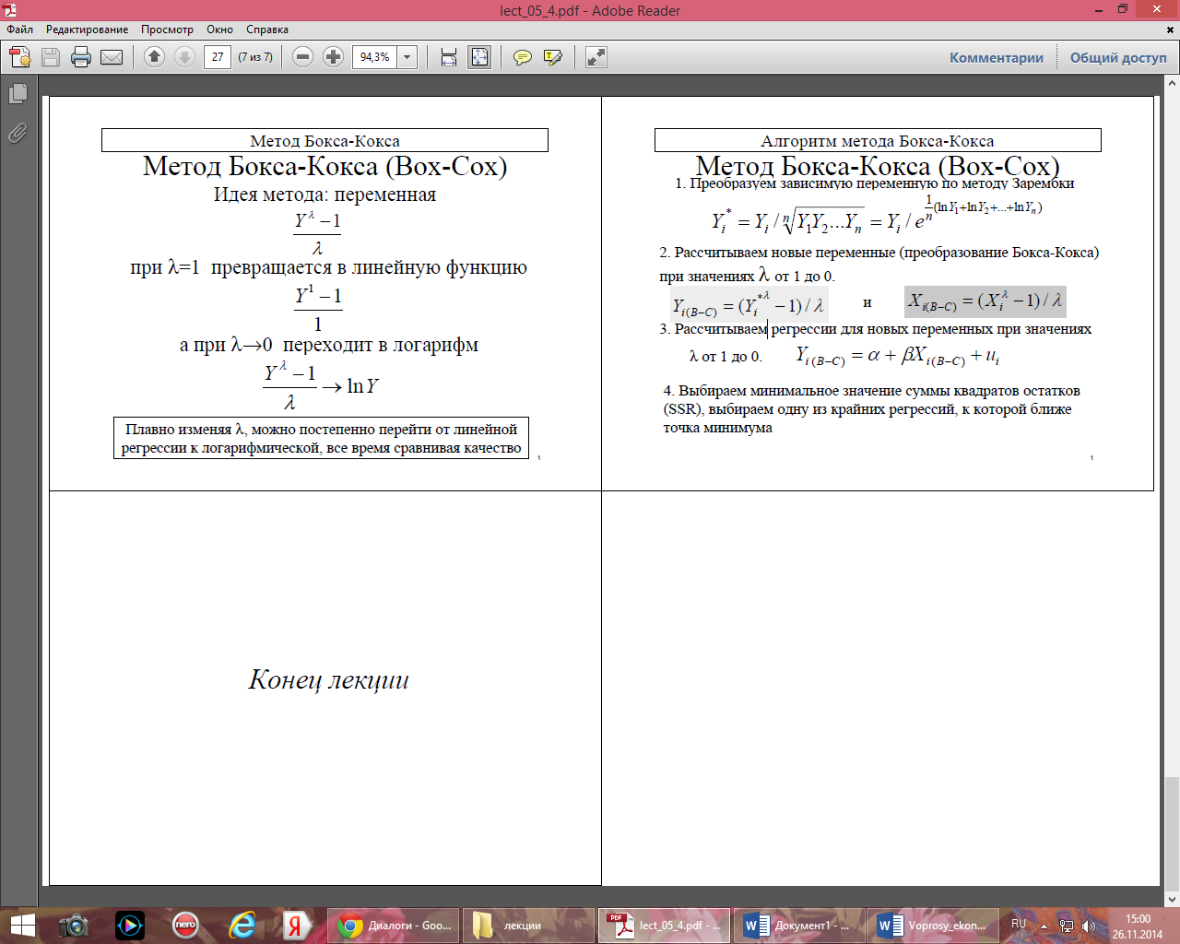Open the volume speaker tray icon
The width and height of the screenshot is (1180, 944).
(x=1089, y=926)
